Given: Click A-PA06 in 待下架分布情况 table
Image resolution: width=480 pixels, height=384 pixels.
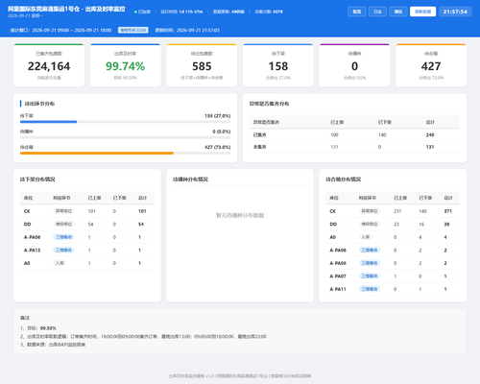Looking at the screenshot, I should point(32,237).
